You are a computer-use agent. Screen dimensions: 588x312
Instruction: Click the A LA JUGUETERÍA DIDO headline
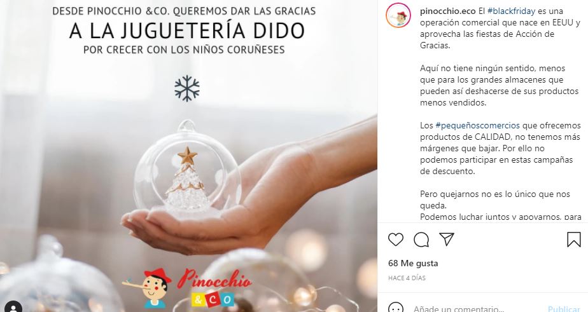[x=186, y=31]
